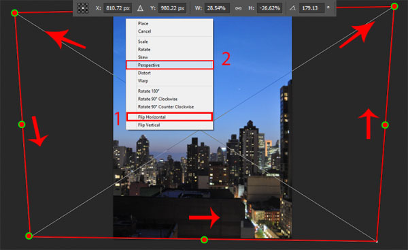Click the link icon to maintain aspect ratio
This screenshot has height=250, width=408.
click(238, 8)
